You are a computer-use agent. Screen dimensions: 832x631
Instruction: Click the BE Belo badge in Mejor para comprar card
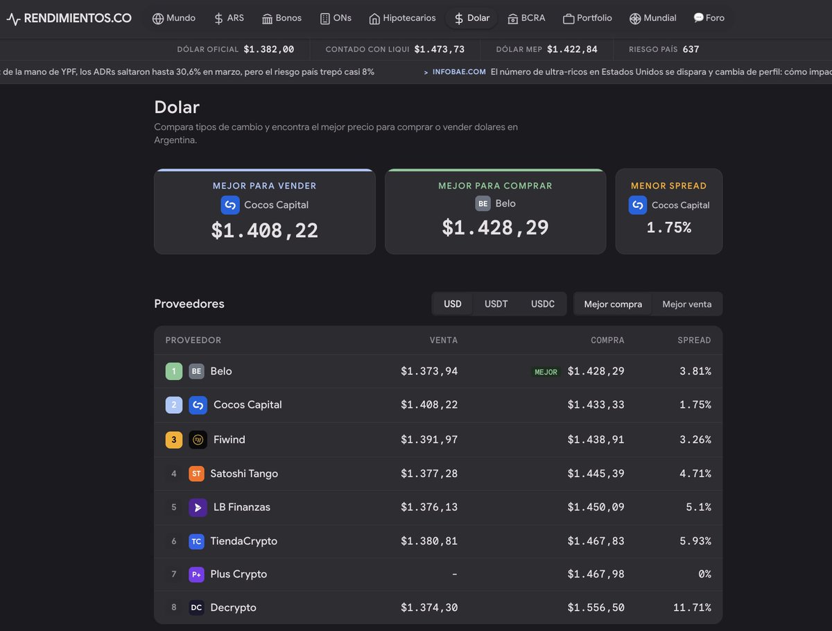pos(483,204)
